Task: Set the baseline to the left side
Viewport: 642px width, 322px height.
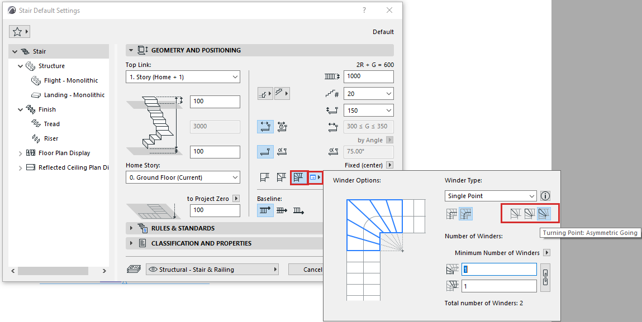Action: (265, 211)
